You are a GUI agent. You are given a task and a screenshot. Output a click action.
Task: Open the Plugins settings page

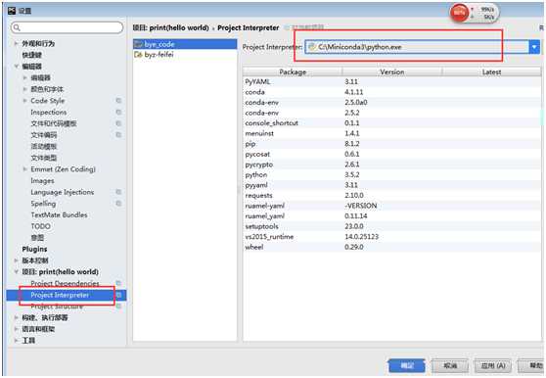tap(34, 249)
